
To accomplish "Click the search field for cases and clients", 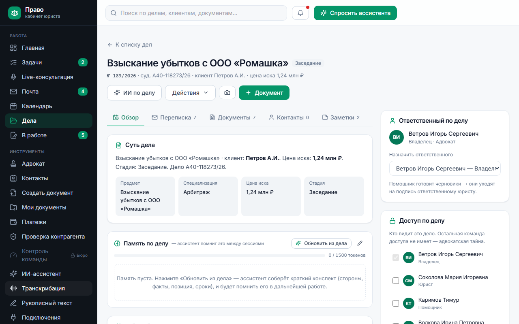I will [196, 13].
